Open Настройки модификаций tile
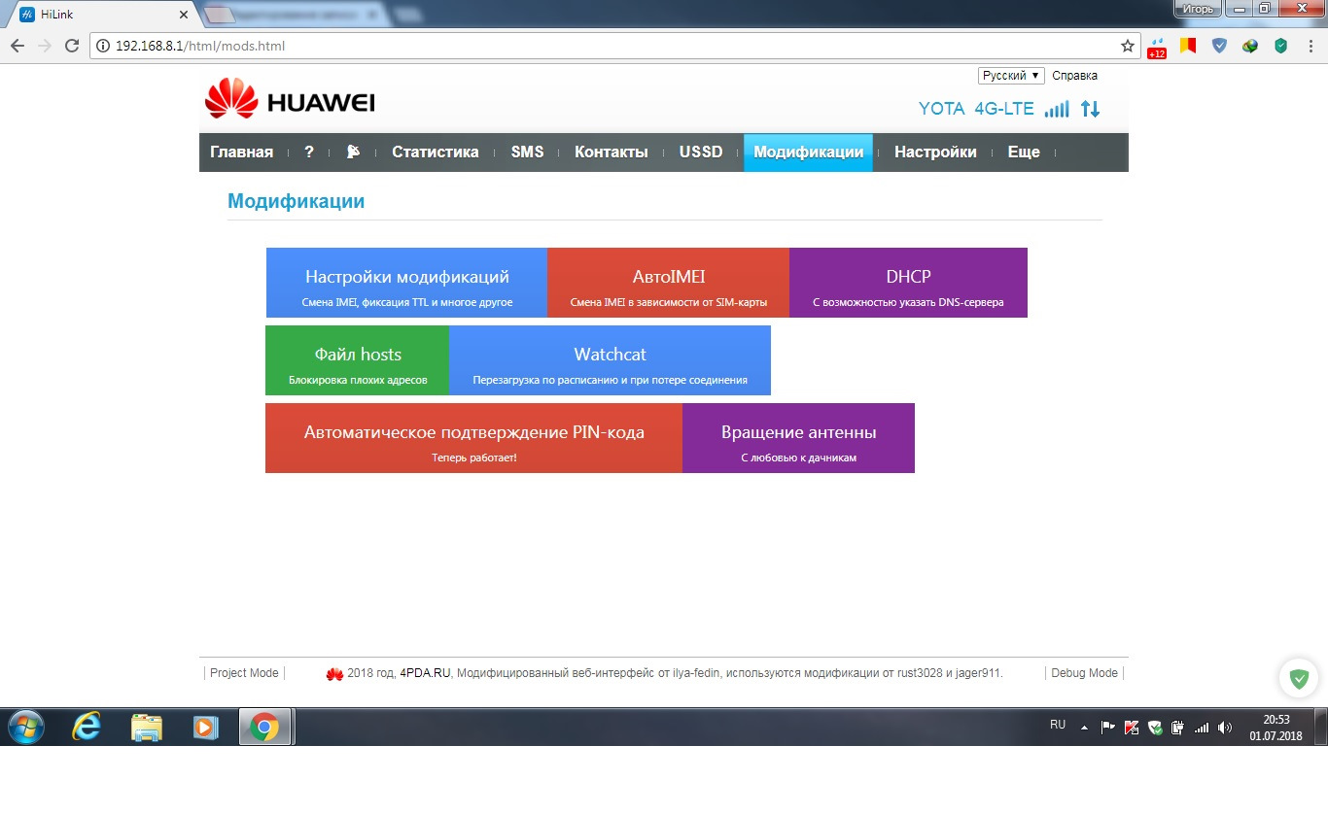Viewport: 1328px width, 814px height. [x=407, y=283]
